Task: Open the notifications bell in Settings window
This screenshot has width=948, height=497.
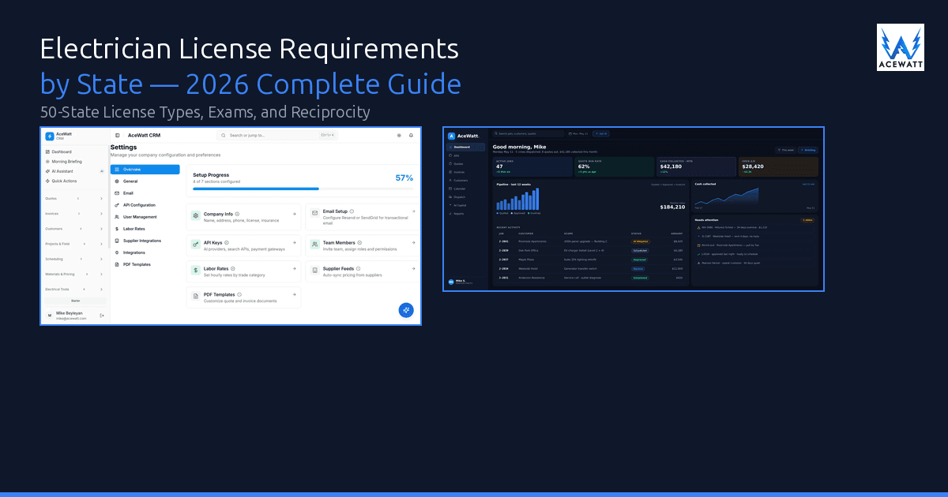Action: click(x=411, y=136)
